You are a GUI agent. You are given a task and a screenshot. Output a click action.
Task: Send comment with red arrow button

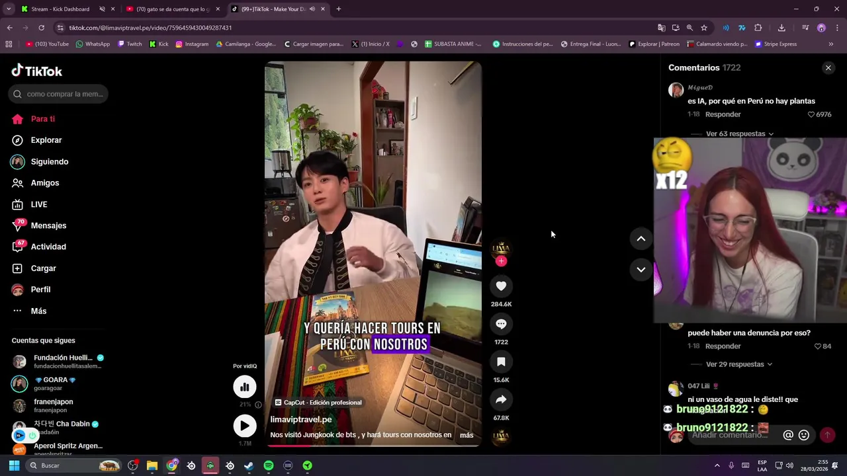[x=827, y=435]
